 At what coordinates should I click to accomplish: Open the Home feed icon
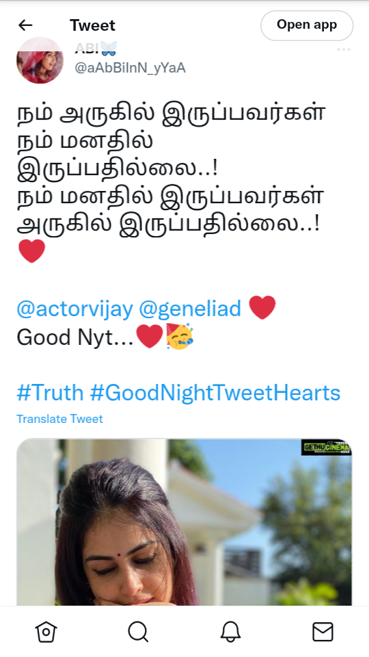tap(46, 632)
